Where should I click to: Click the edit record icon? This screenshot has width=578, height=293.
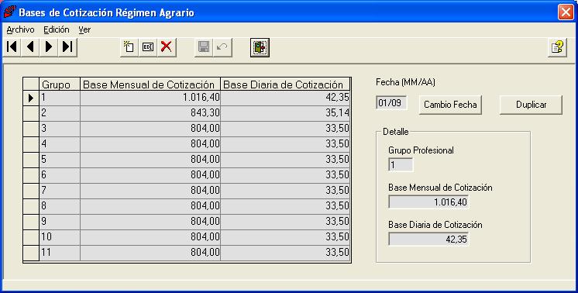tap(148, 47)
